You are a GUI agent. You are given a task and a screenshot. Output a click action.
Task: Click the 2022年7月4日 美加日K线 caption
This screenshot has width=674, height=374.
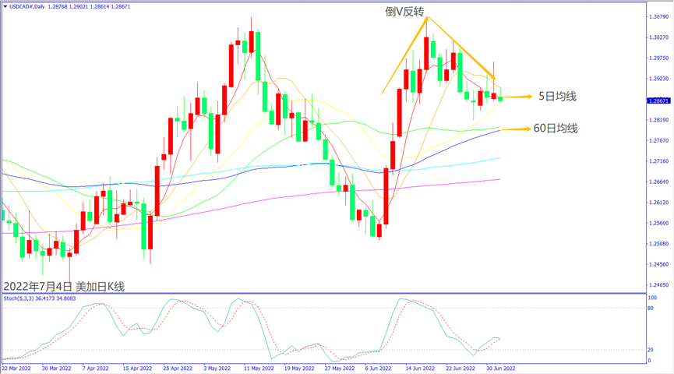click(64, 286)
